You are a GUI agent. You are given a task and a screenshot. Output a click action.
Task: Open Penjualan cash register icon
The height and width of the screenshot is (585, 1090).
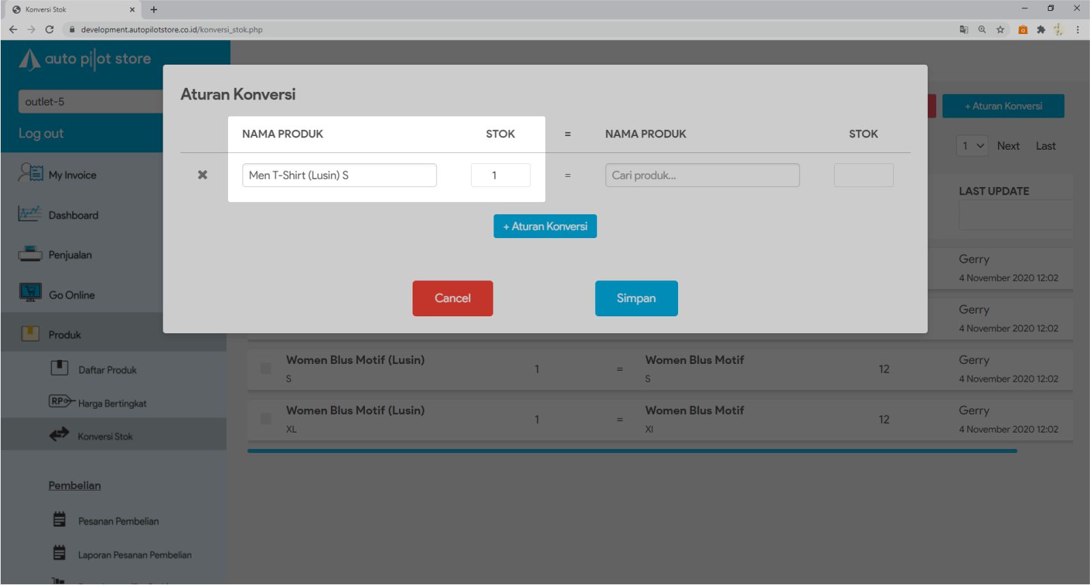[30, 254]
